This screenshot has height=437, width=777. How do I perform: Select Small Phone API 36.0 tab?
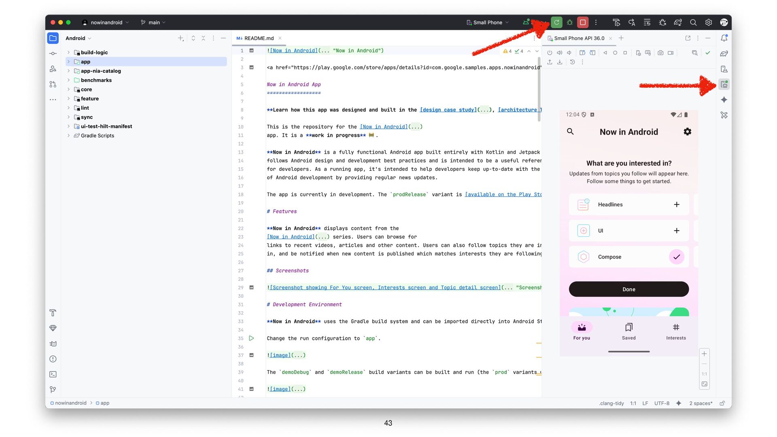click(579, 38)
